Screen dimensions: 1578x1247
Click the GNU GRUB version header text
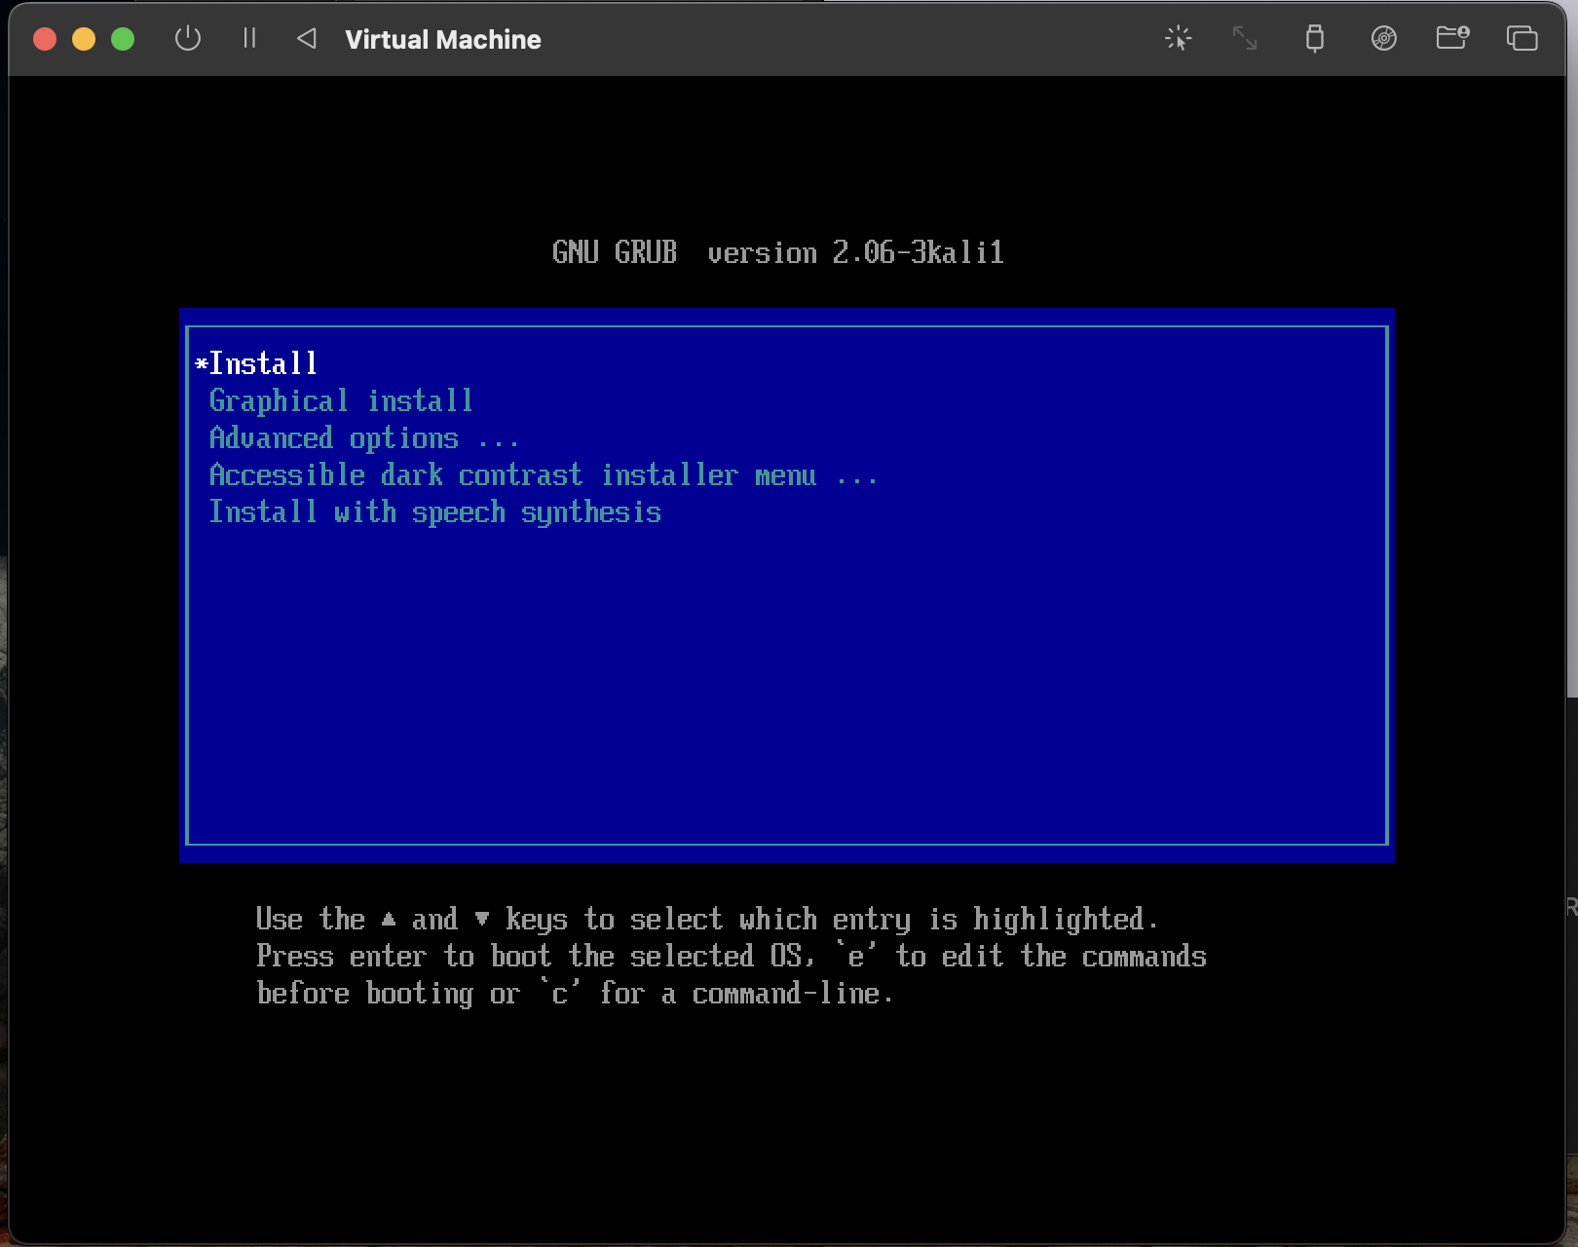click(777, 253)
